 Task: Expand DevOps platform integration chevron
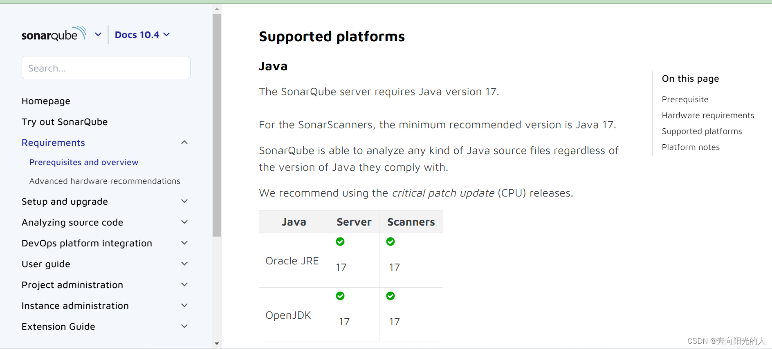[x=184, y=243]
